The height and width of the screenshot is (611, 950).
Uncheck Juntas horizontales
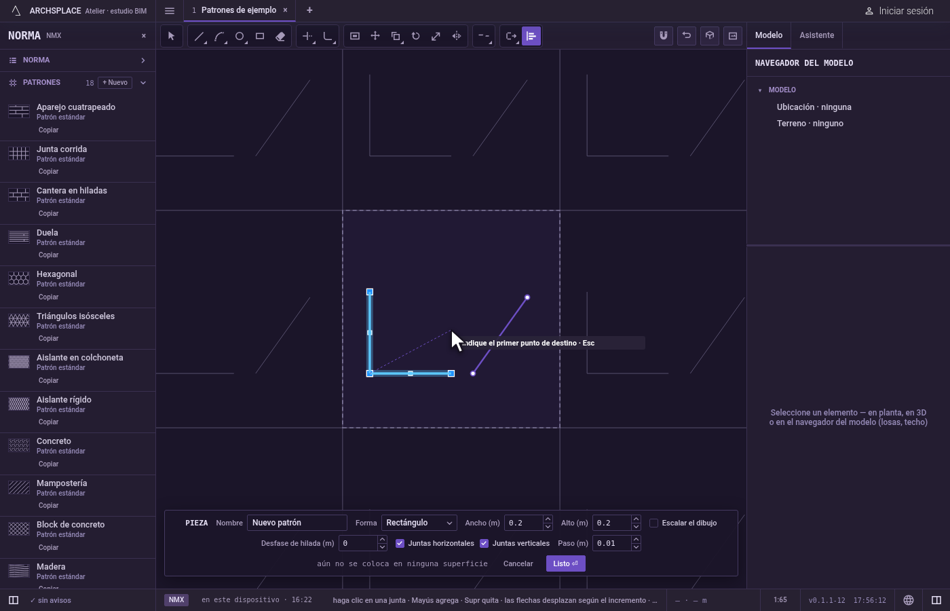[x=400, y=543]
